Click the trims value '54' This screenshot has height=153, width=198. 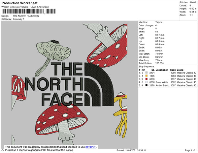tap(156, 32)
